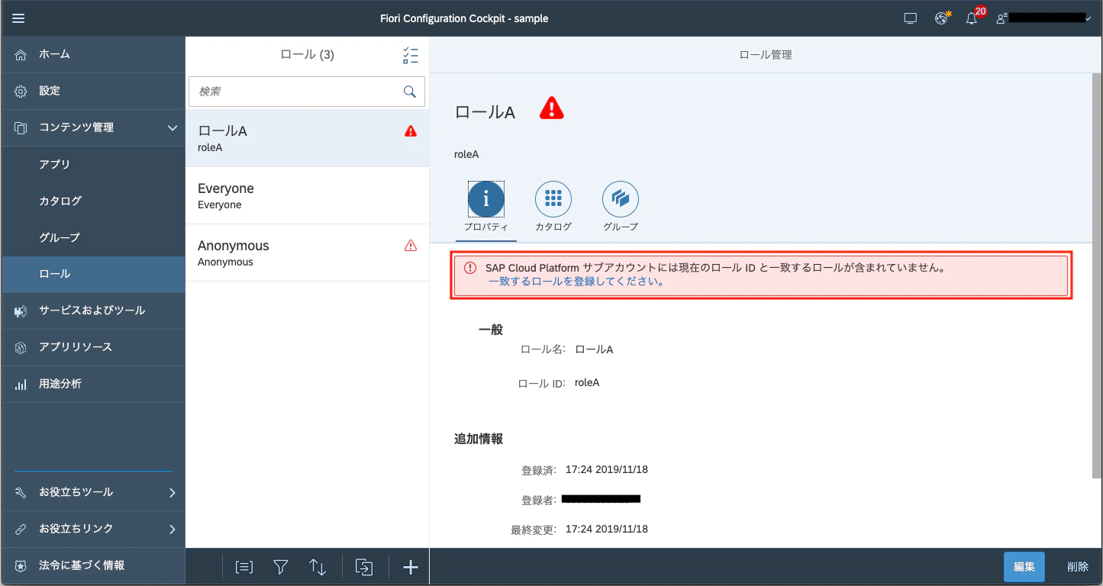Open the filter roles icon
1103x586 pixels.
point(281,567)
